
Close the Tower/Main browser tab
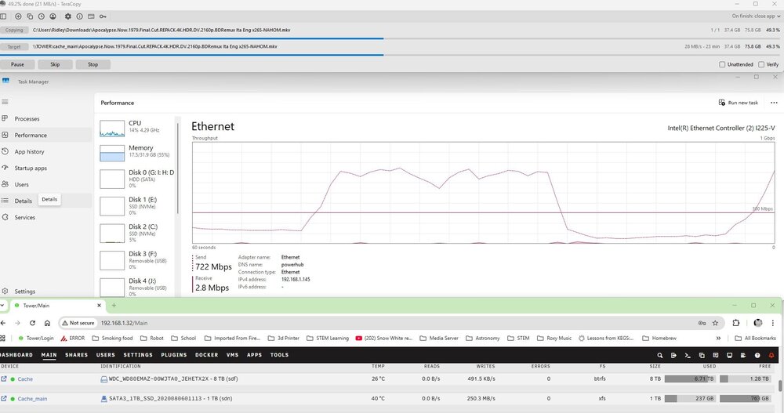99,306
